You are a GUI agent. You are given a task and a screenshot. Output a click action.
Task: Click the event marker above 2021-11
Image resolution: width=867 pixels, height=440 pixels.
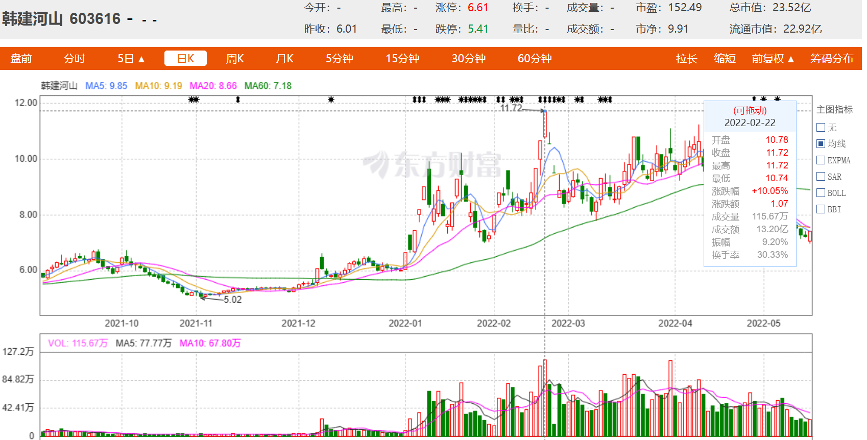click(194, 100)
